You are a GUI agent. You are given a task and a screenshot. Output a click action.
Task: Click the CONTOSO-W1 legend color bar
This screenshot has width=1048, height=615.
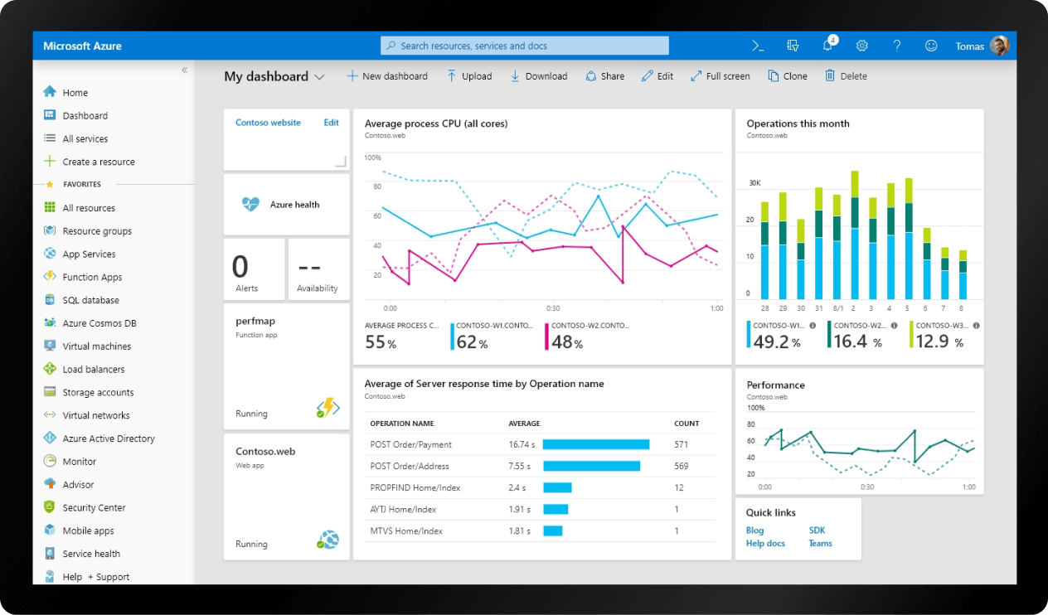pos(747,335)
